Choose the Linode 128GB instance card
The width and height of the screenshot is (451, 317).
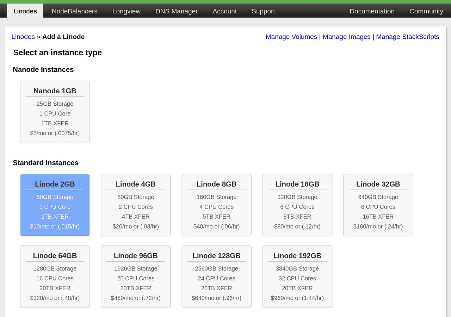pos(217,277)
